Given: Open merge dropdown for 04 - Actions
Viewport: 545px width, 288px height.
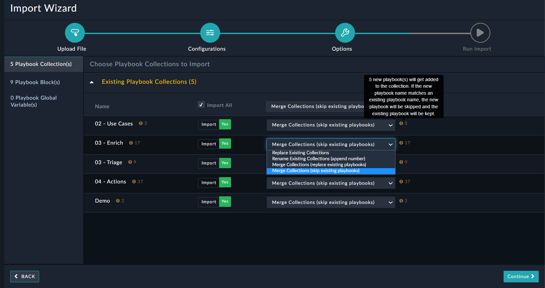Looking at the screenshot, I should point(331,183).
